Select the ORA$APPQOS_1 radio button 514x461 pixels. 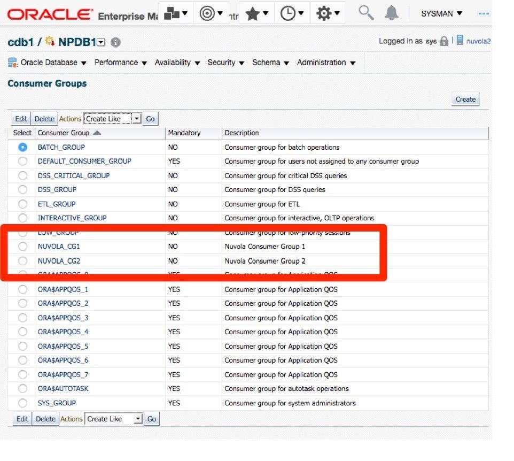(22, 289)
